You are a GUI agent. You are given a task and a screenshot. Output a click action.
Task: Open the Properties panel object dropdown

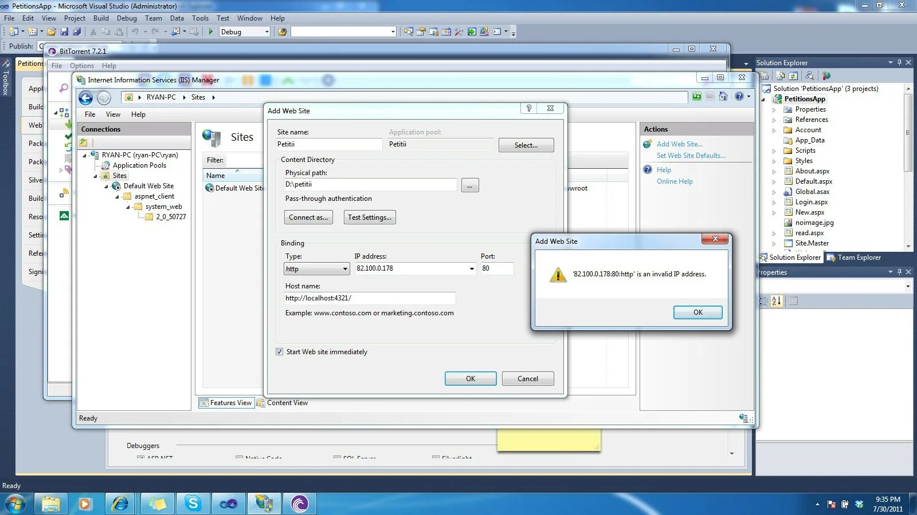[908, 286]
